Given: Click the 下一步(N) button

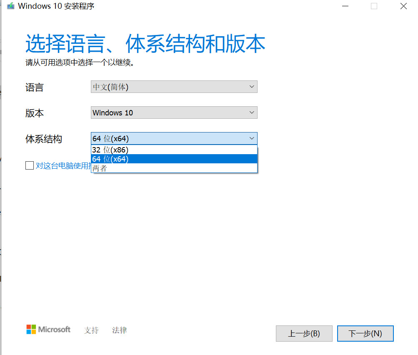Looking at the screenshot, I should pyautogui.click(x=365, y=333).
